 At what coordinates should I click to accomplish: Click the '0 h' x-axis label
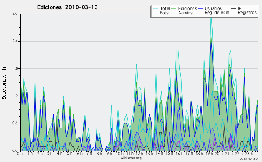click(20, 153)
